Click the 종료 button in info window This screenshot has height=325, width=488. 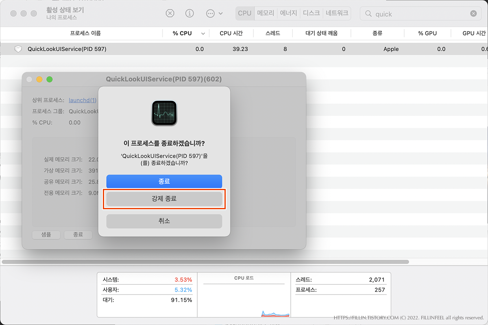coord(78,234)
